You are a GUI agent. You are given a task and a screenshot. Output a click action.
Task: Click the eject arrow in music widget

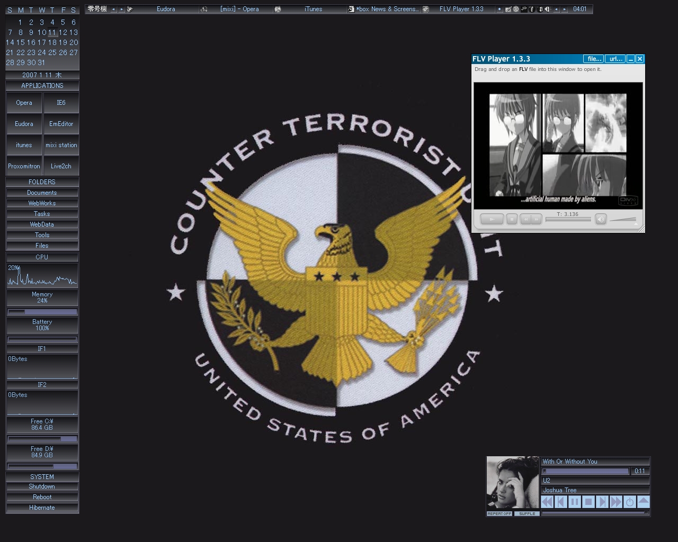point(644,502)
